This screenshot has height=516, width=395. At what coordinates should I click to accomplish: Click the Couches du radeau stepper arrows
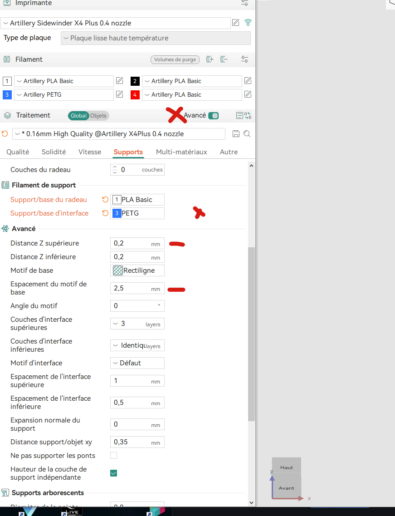pyautogui.click(x=114, y=170)
